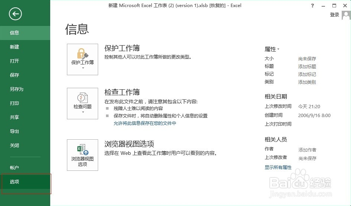351x206 pixels.
Task: Click the 显示所有属性 link
Action: click(x=278, y=167)
